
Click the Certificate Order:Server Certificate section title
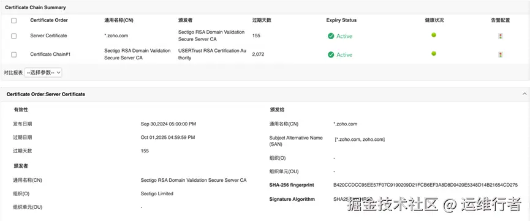tap(45, 94)
